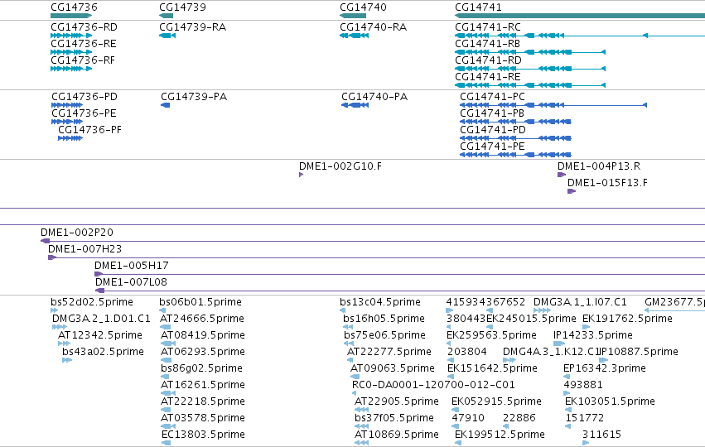Viewport: 705px width, 447px height.
Task: Click DMG3A2_1.D01.C1 EST label
Action: (x=101, y=319)
